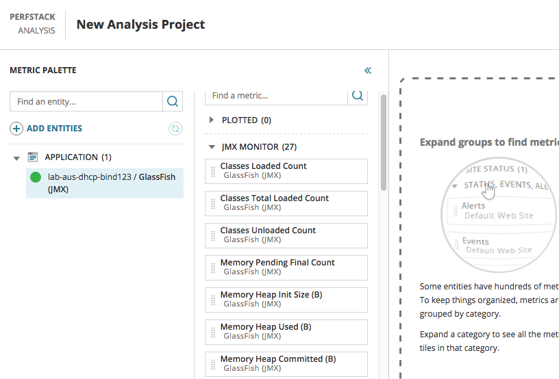Select the Memory Heap Init Size (B) tile
The height and width of the screenshot is (379, 559).
coord(286,300)
